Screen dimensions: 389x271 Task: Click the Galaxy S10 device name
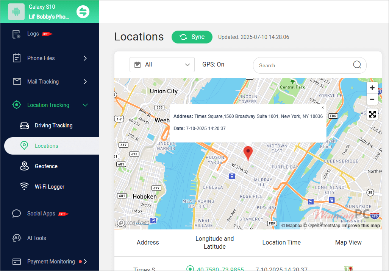(42, 7)
